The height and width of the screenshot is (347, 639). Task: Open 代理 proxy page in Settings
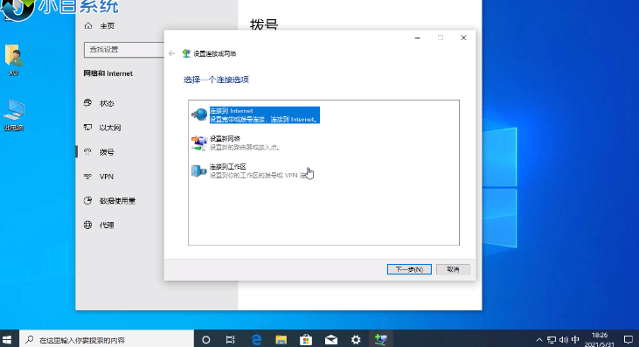[x=107, y=226]
